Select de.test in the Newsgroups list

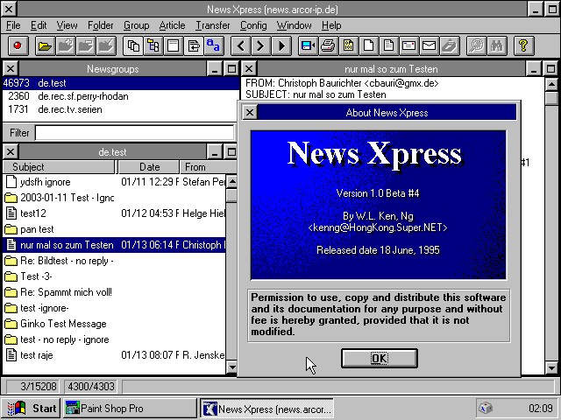pos(121,83)
